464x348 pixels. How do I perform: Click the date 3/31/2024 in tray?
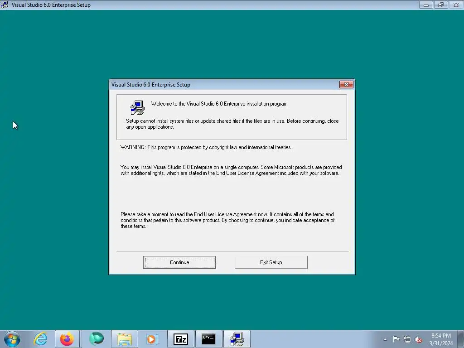(441, 343)
